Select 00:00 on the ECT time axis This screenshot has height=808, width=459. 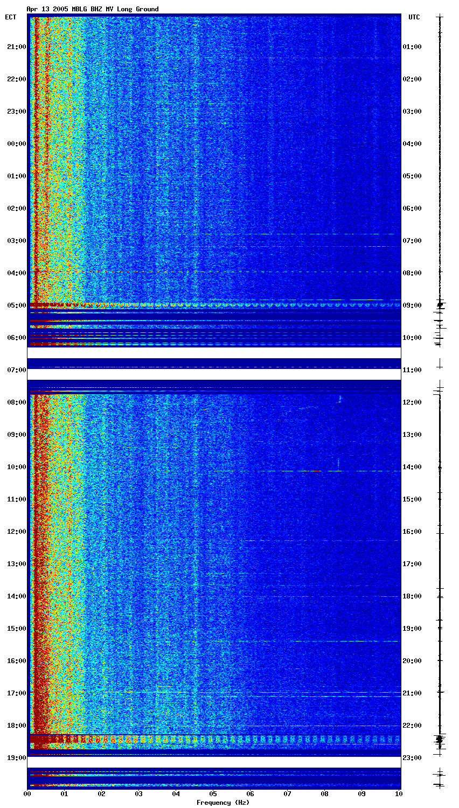click(16, 144)
